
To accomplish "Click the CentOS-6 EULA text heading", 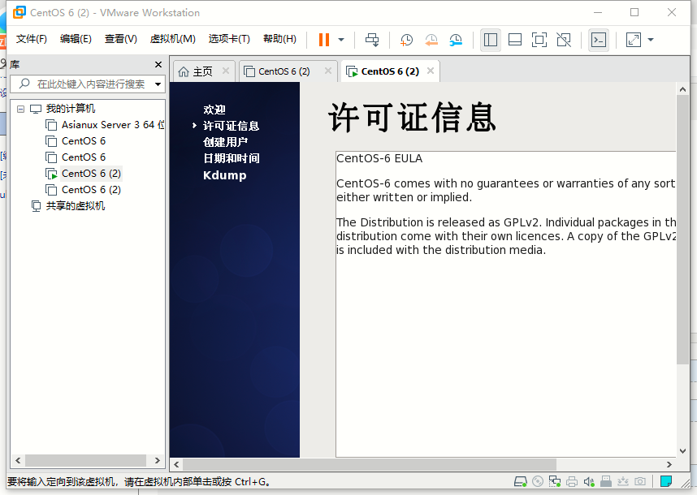I will click(x=379, y=158).
